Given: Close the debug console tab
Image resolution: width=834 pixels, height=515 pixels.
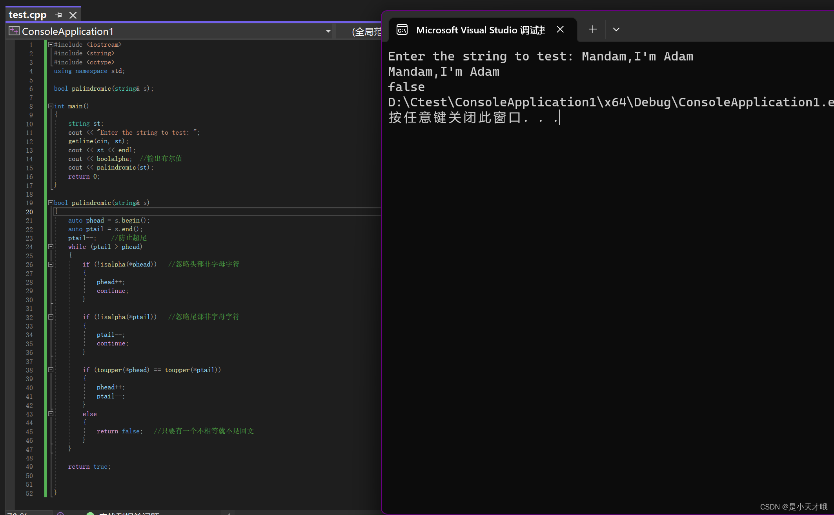Looking at the screenshot, I should (x=560, y=29).
